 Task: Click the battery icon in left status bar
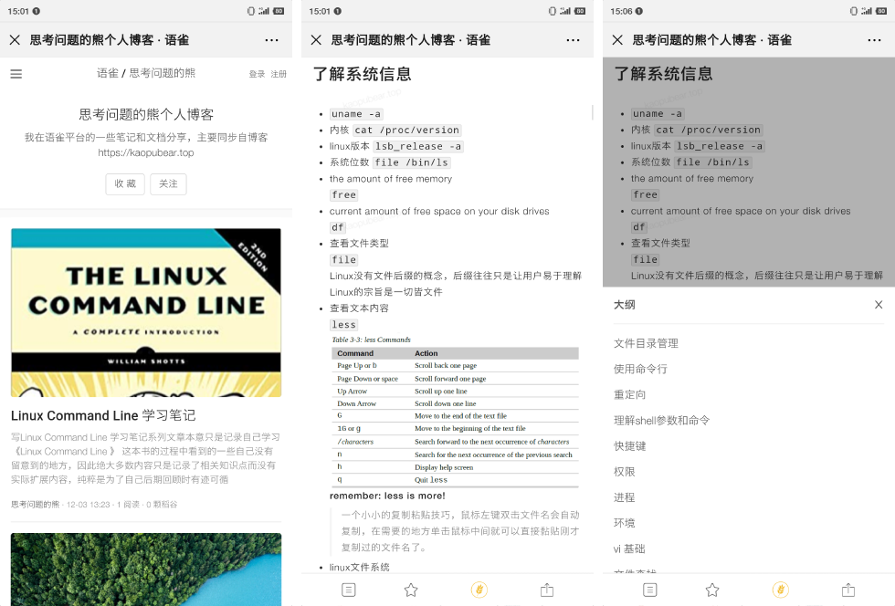[x=279, y=11]
